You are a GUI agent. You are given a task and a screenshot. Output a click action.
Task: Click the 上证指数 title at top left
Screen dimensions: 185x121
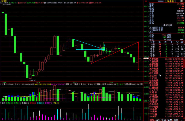tap(5, 1)
